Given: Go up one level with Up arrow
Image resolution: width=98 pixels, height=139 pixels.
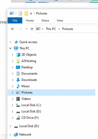Looking at the screenshot, I should click(32, 29).
